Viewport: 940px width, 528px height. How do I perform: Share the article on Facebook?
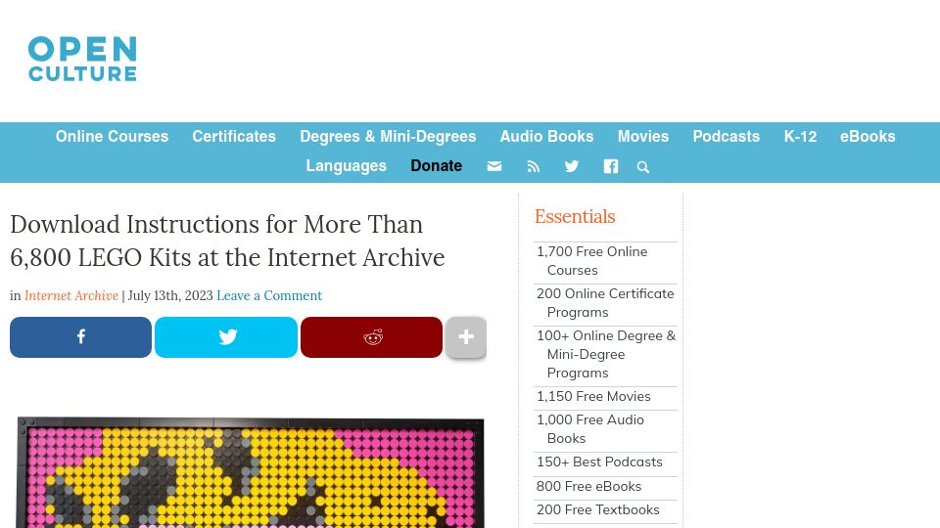pos(80,337)
